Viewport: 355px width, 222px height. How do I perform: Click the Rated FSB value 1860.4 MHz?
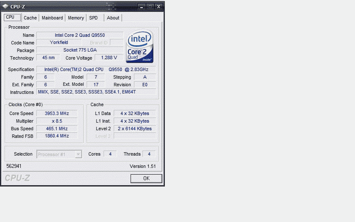coord(57,136)
